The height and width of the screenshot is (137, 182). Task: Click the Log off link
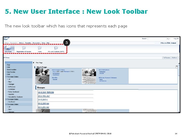(x=176, y=39)
